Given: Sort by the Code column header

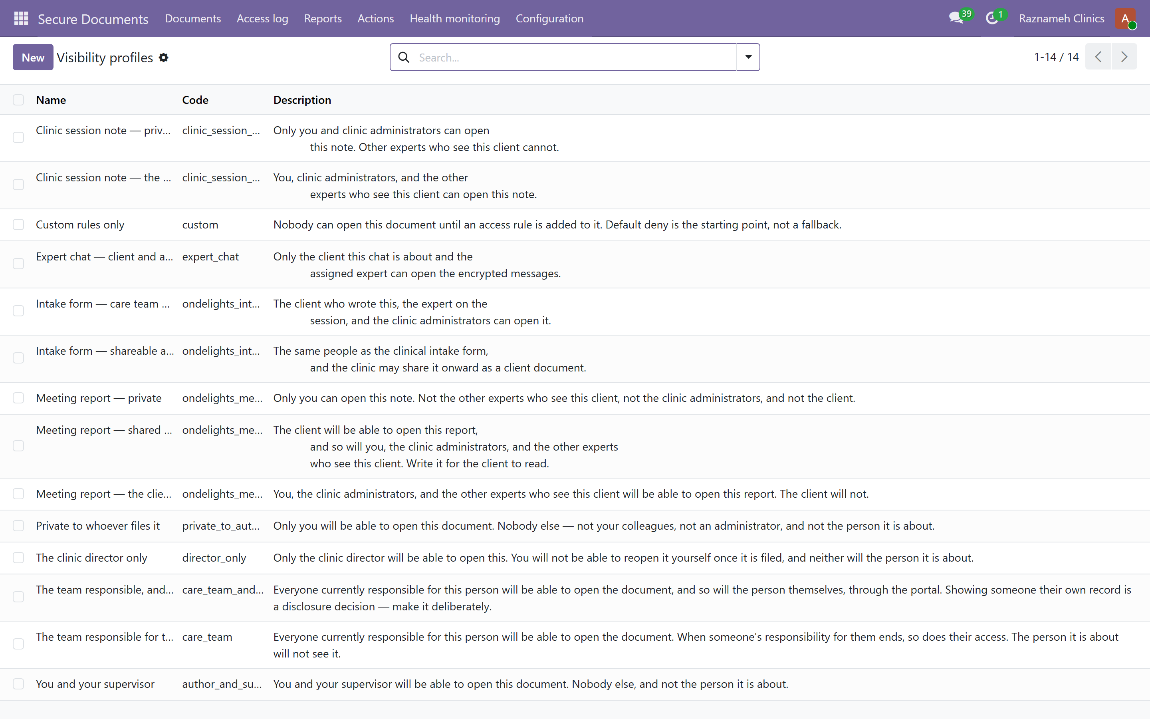Looking at the screenshot, I should [x=195, y=100].
